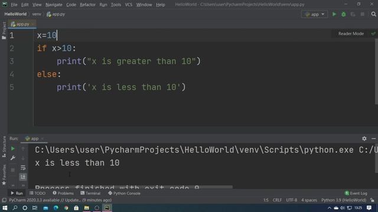Screen dimensions: 378x212
Task: Toggle Reader Mode in the editor
Action: 351,34
